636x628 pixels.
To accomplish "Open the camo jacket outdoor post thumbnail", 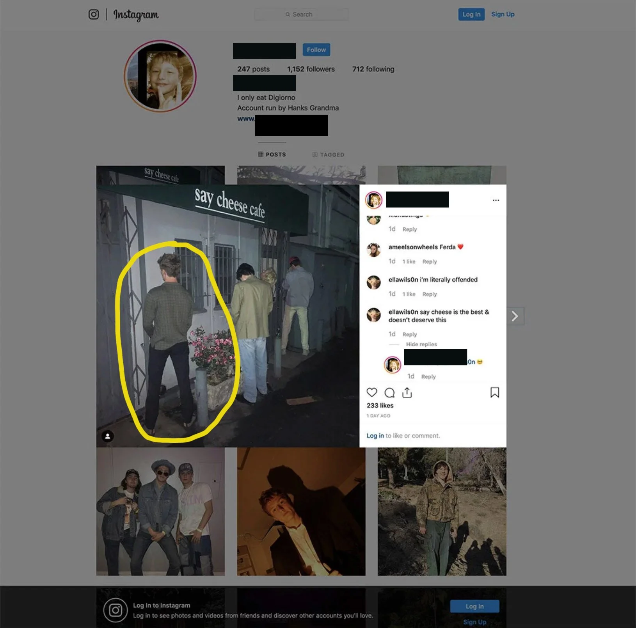I will click(x=442, y=511).
